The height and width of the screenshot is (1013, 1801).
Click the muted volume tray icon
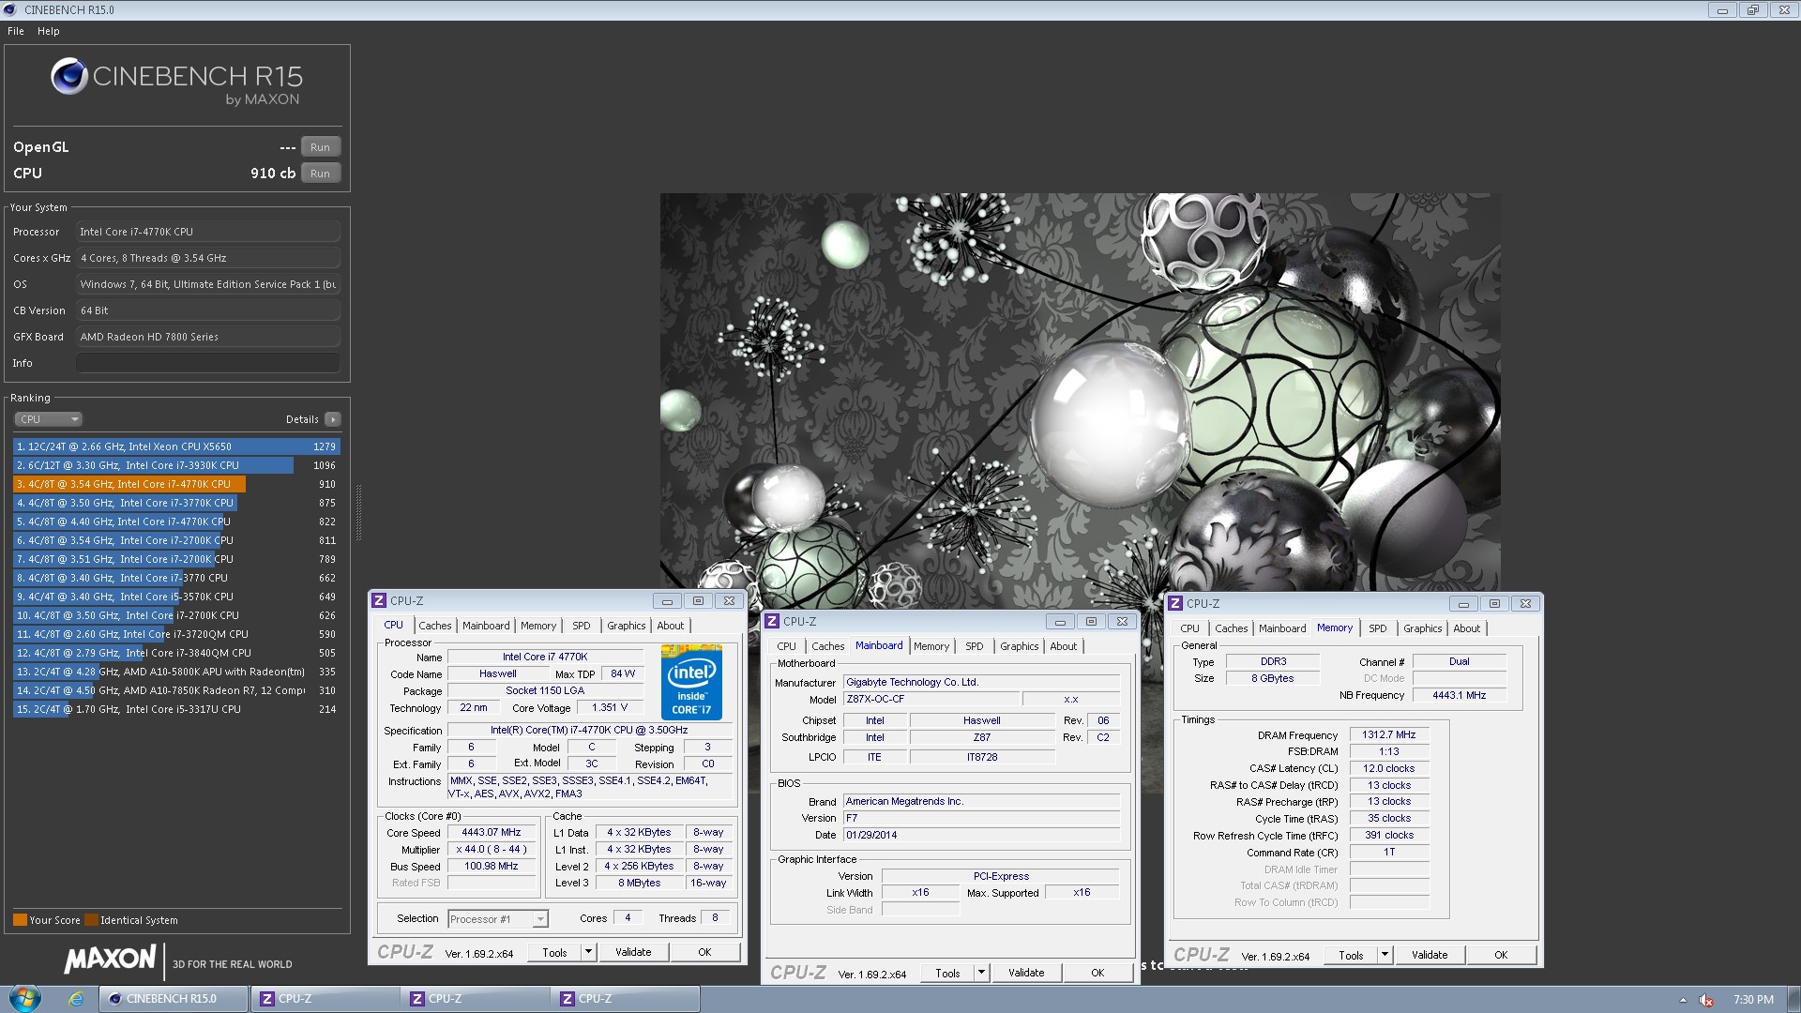click(x=1706, y=1000)
